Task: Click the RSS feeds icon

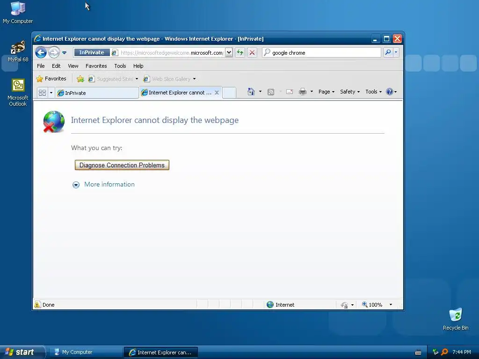Action: [271, 92]
